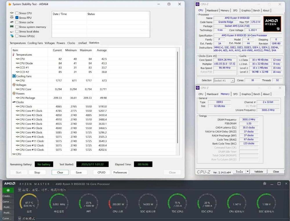The width and height of the screenshot is (290, 221).
Task: Click the Temperatures thermometer icon in statistics
Action: click(x=14, y=54)
